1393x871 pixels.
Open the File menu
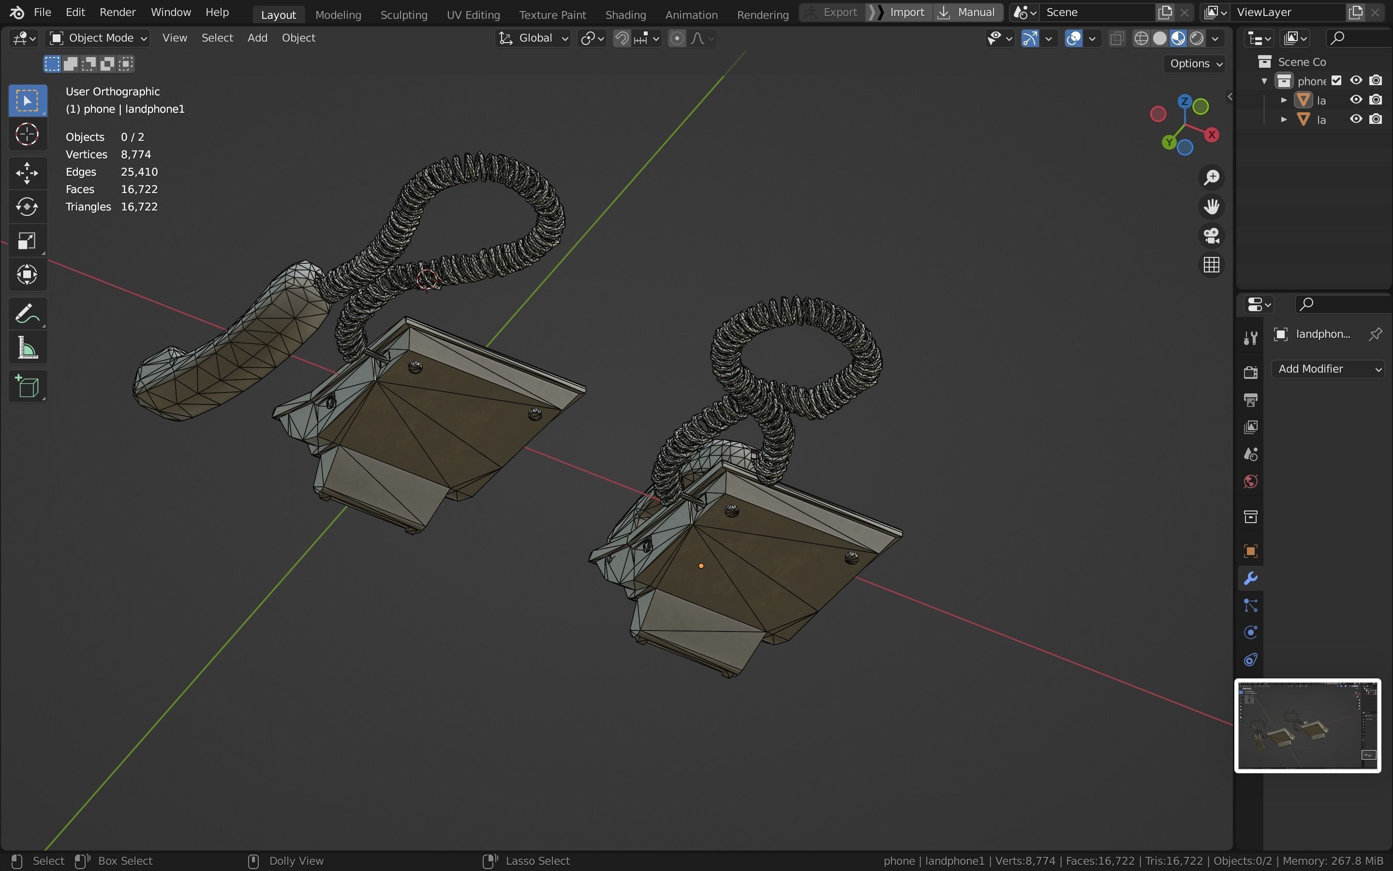[42, 12]
